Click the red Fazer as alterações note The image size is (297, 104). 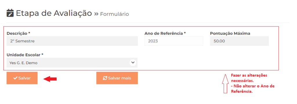click(253, 83)
